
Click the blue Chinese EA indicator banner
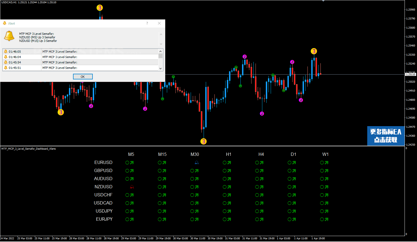click(x=386, y=136)
